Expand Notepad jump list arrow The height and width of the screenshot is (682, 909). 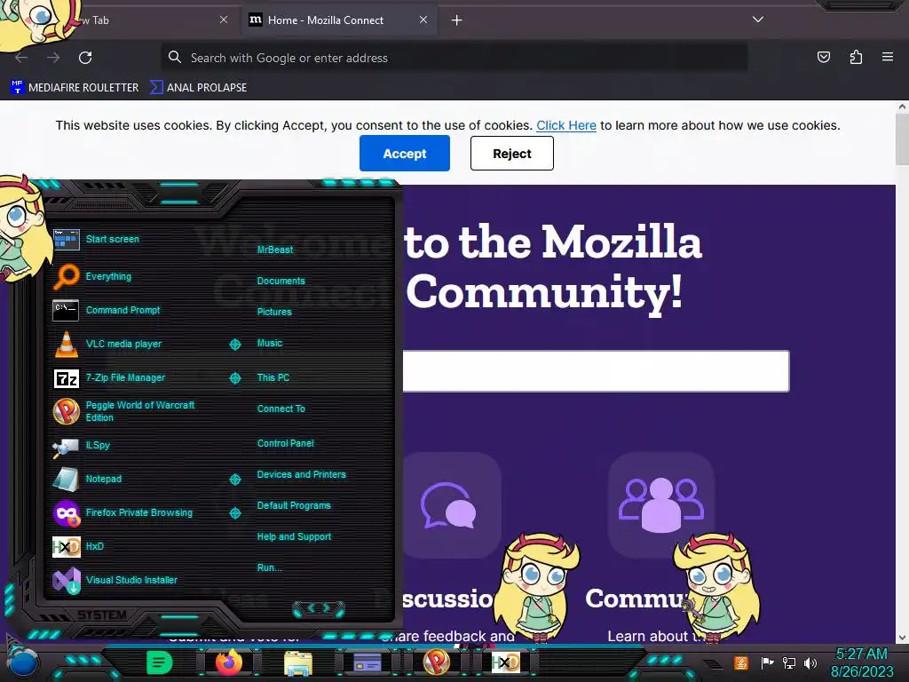234,479
